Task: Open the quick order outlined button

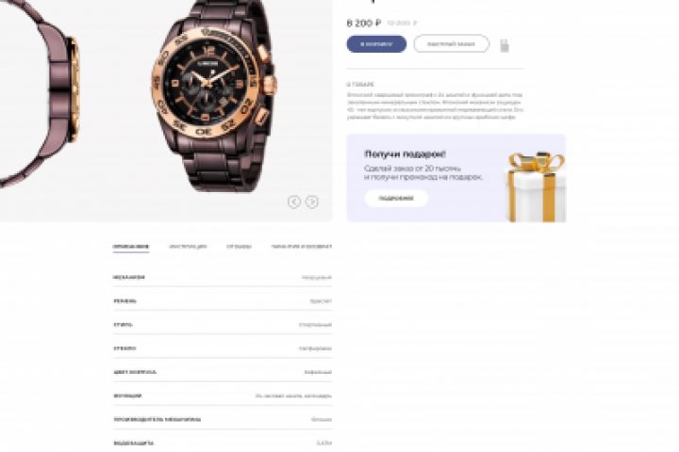Action: [451, 44]
